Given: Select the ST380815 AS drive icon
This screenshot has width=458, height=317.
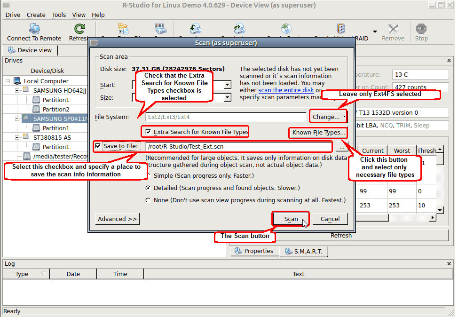Looking at the screenshot, I should point(26,137).
